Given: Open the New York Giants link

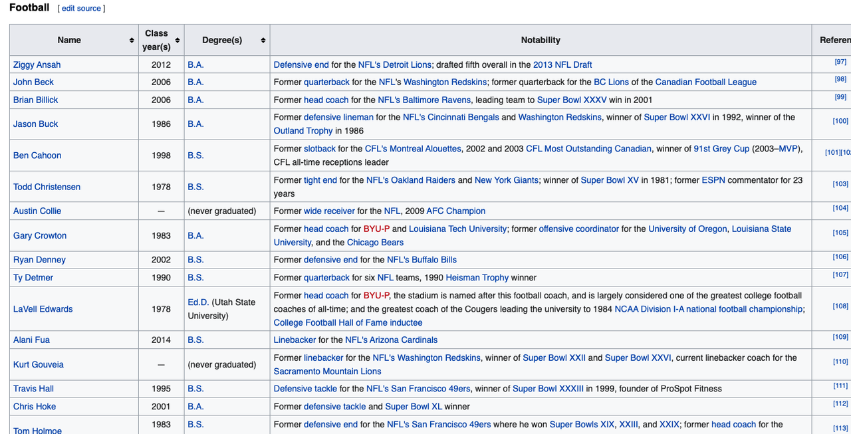Looking at the screenshot, I should point(507,179).
